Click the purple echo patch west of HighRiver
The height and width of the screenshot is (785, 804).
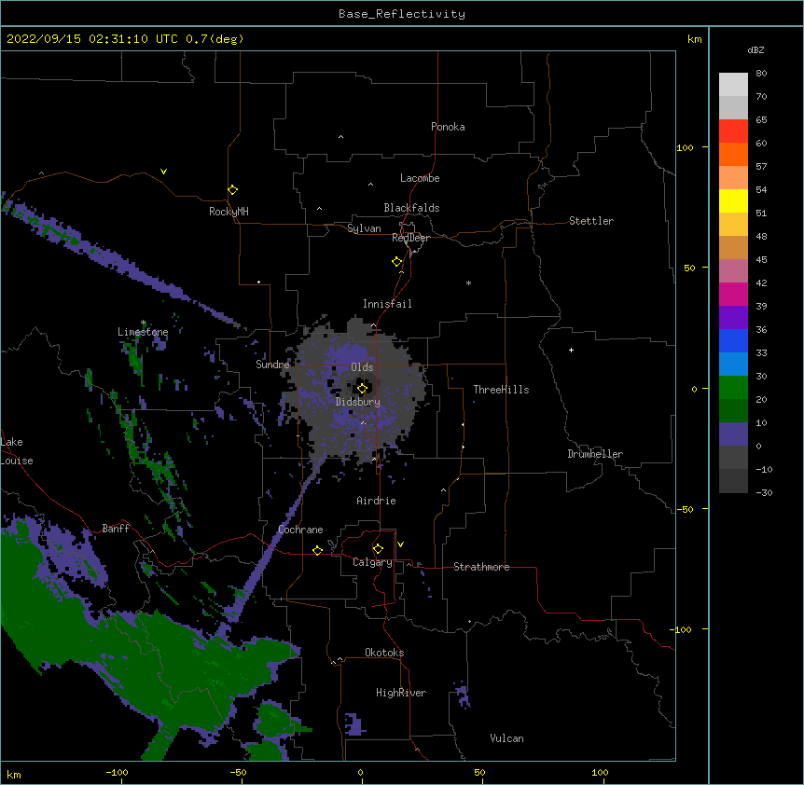click(x=353, y=724)
